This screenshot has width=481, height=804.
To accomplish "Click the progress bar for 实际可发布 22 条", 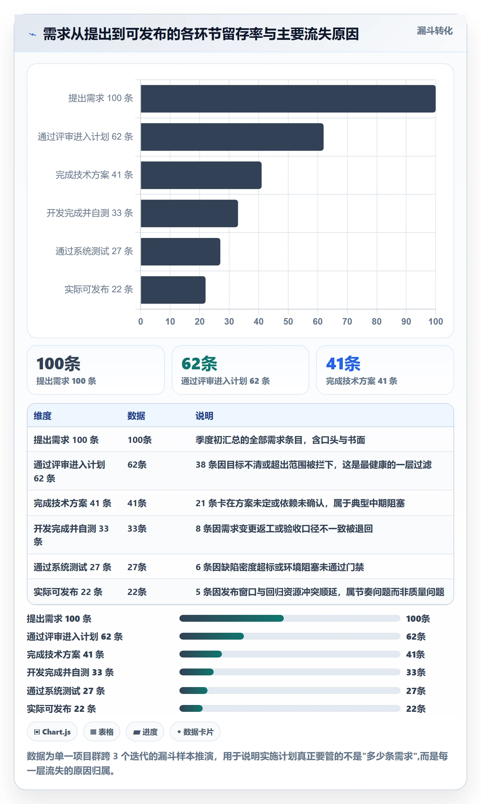I will click(x=290, y=708).
